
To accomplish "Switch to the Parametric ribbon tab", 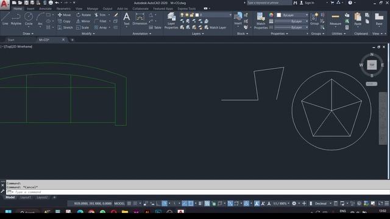I will [x=63, y=9].
